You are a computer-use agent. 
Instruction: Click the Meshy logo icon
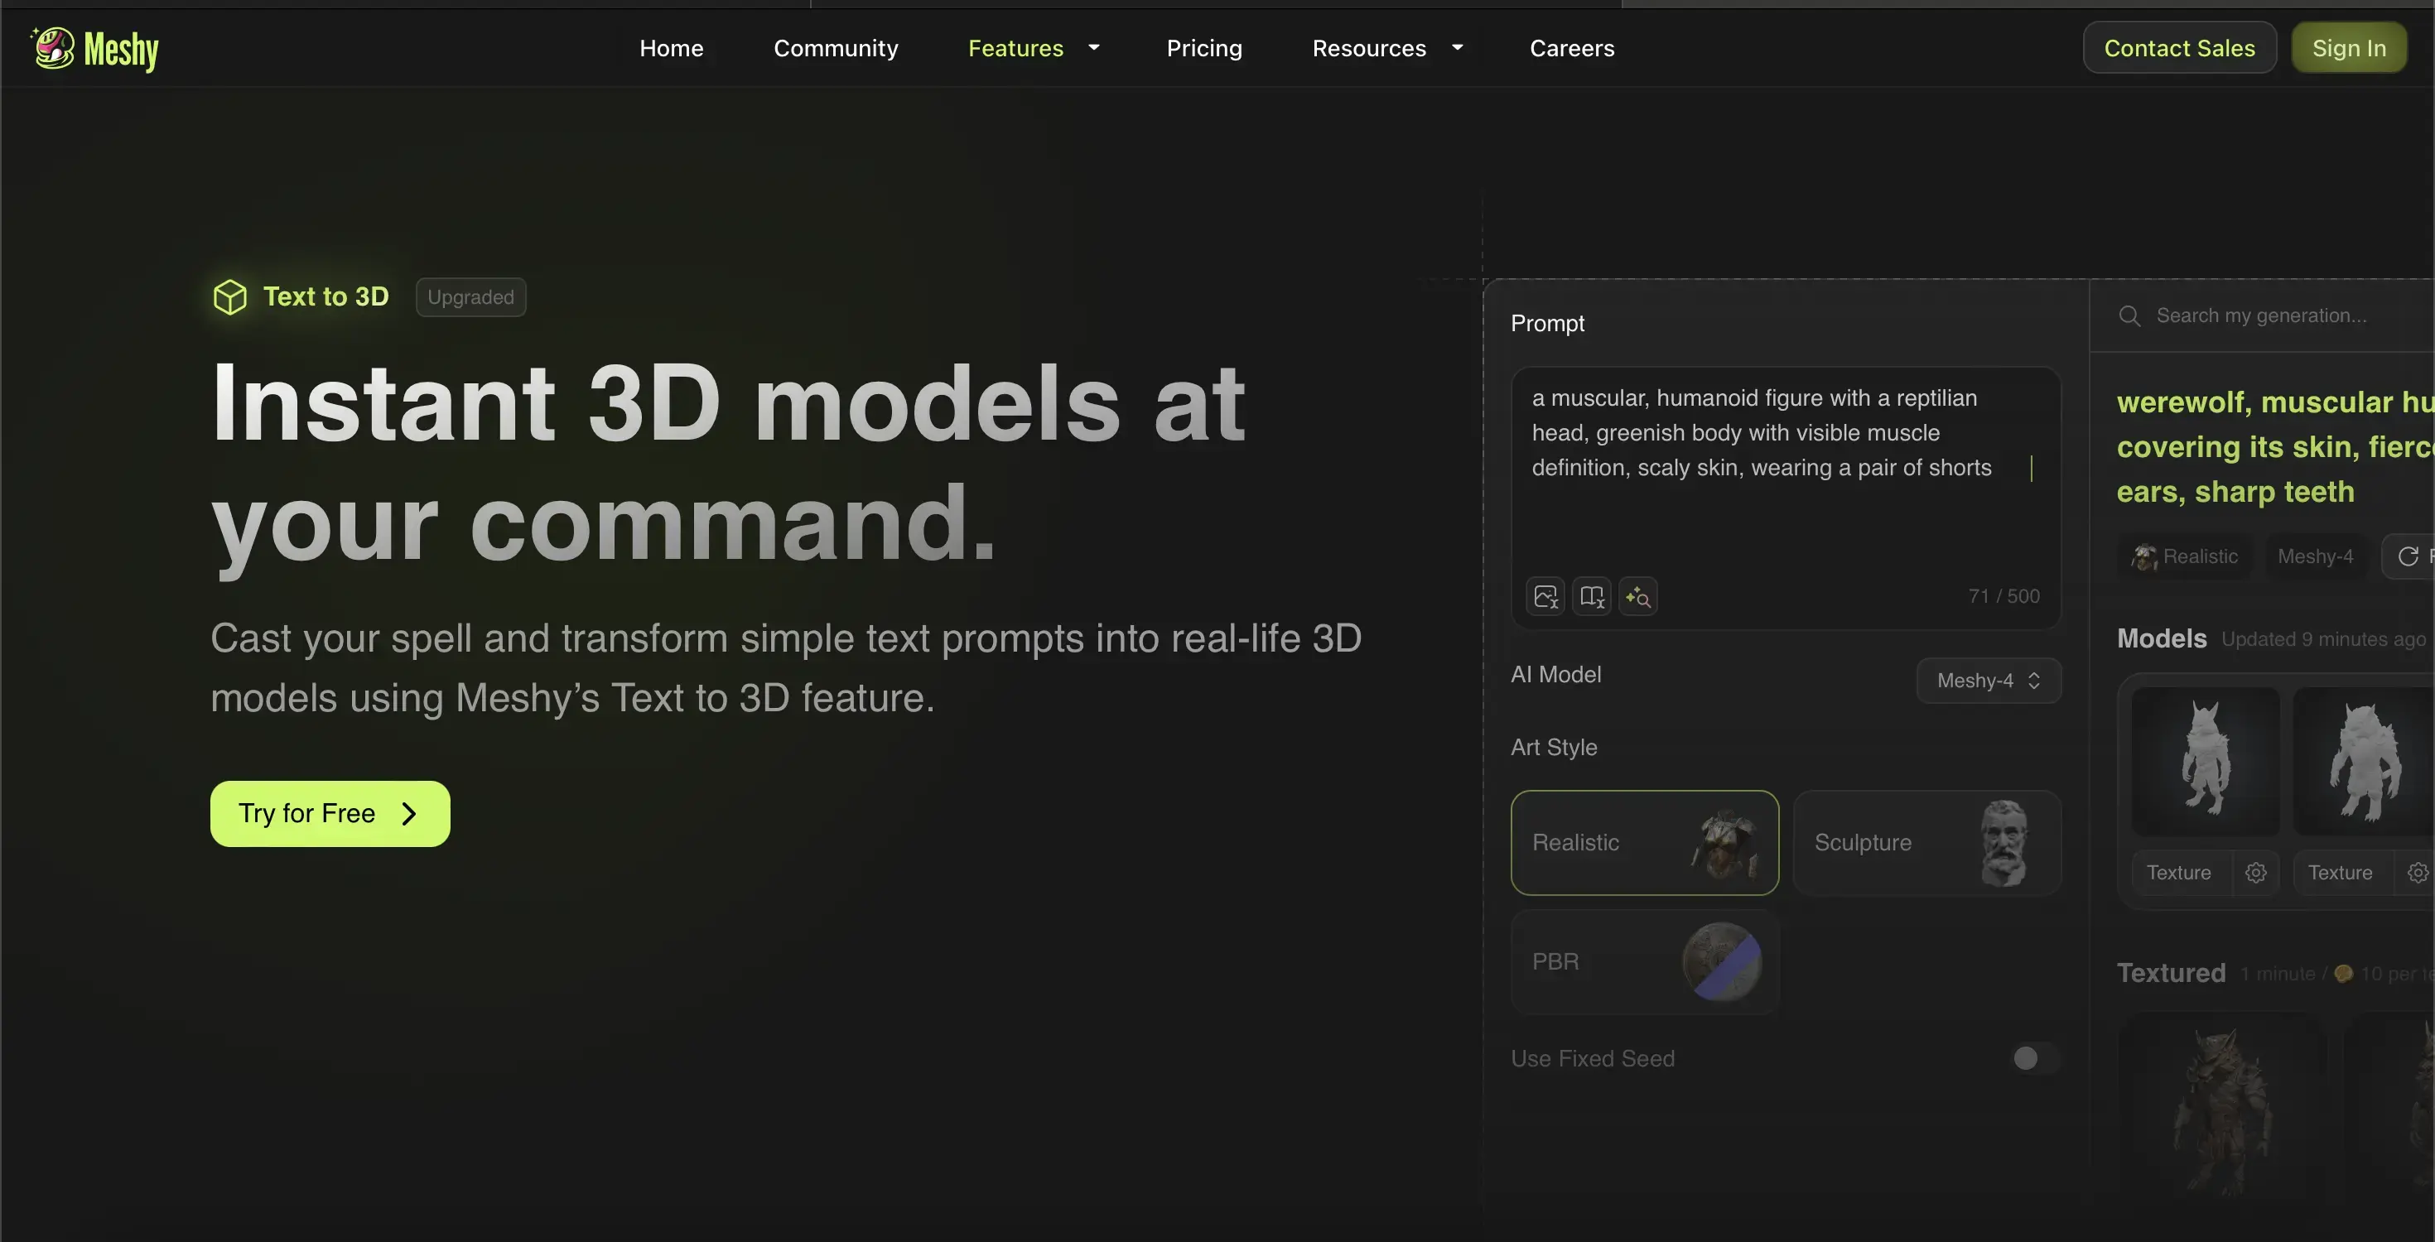(x=54, y=47)
